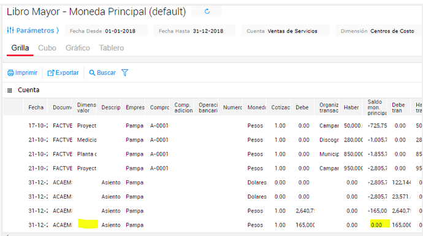Click the Imprimir button label
This screenshot has width=423, height=236.
26,73
